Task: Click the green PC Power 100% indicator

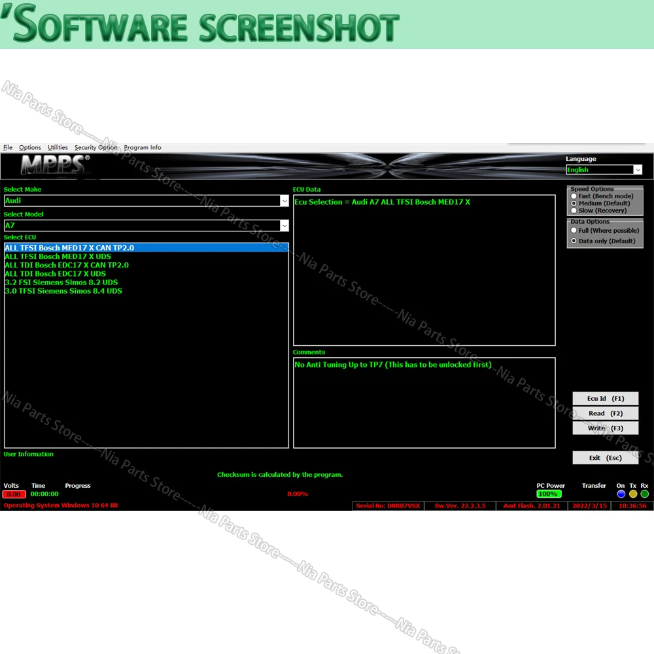Action: [x=549, y=494]
